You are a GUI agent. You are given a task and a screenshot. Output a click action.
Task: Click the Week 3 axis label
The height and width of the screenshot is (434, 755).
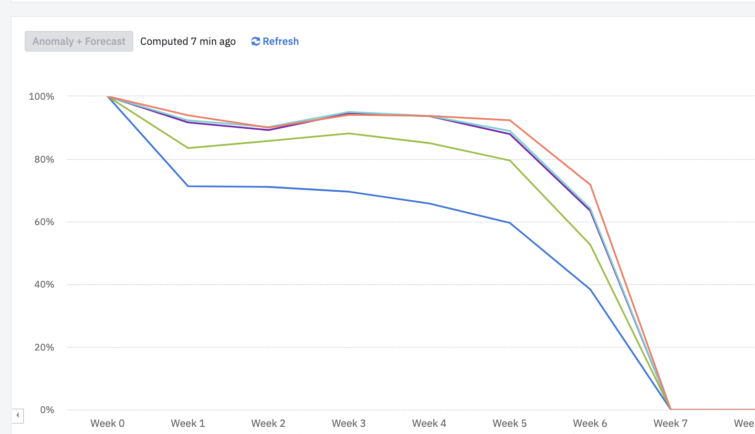tap(349, 424)
